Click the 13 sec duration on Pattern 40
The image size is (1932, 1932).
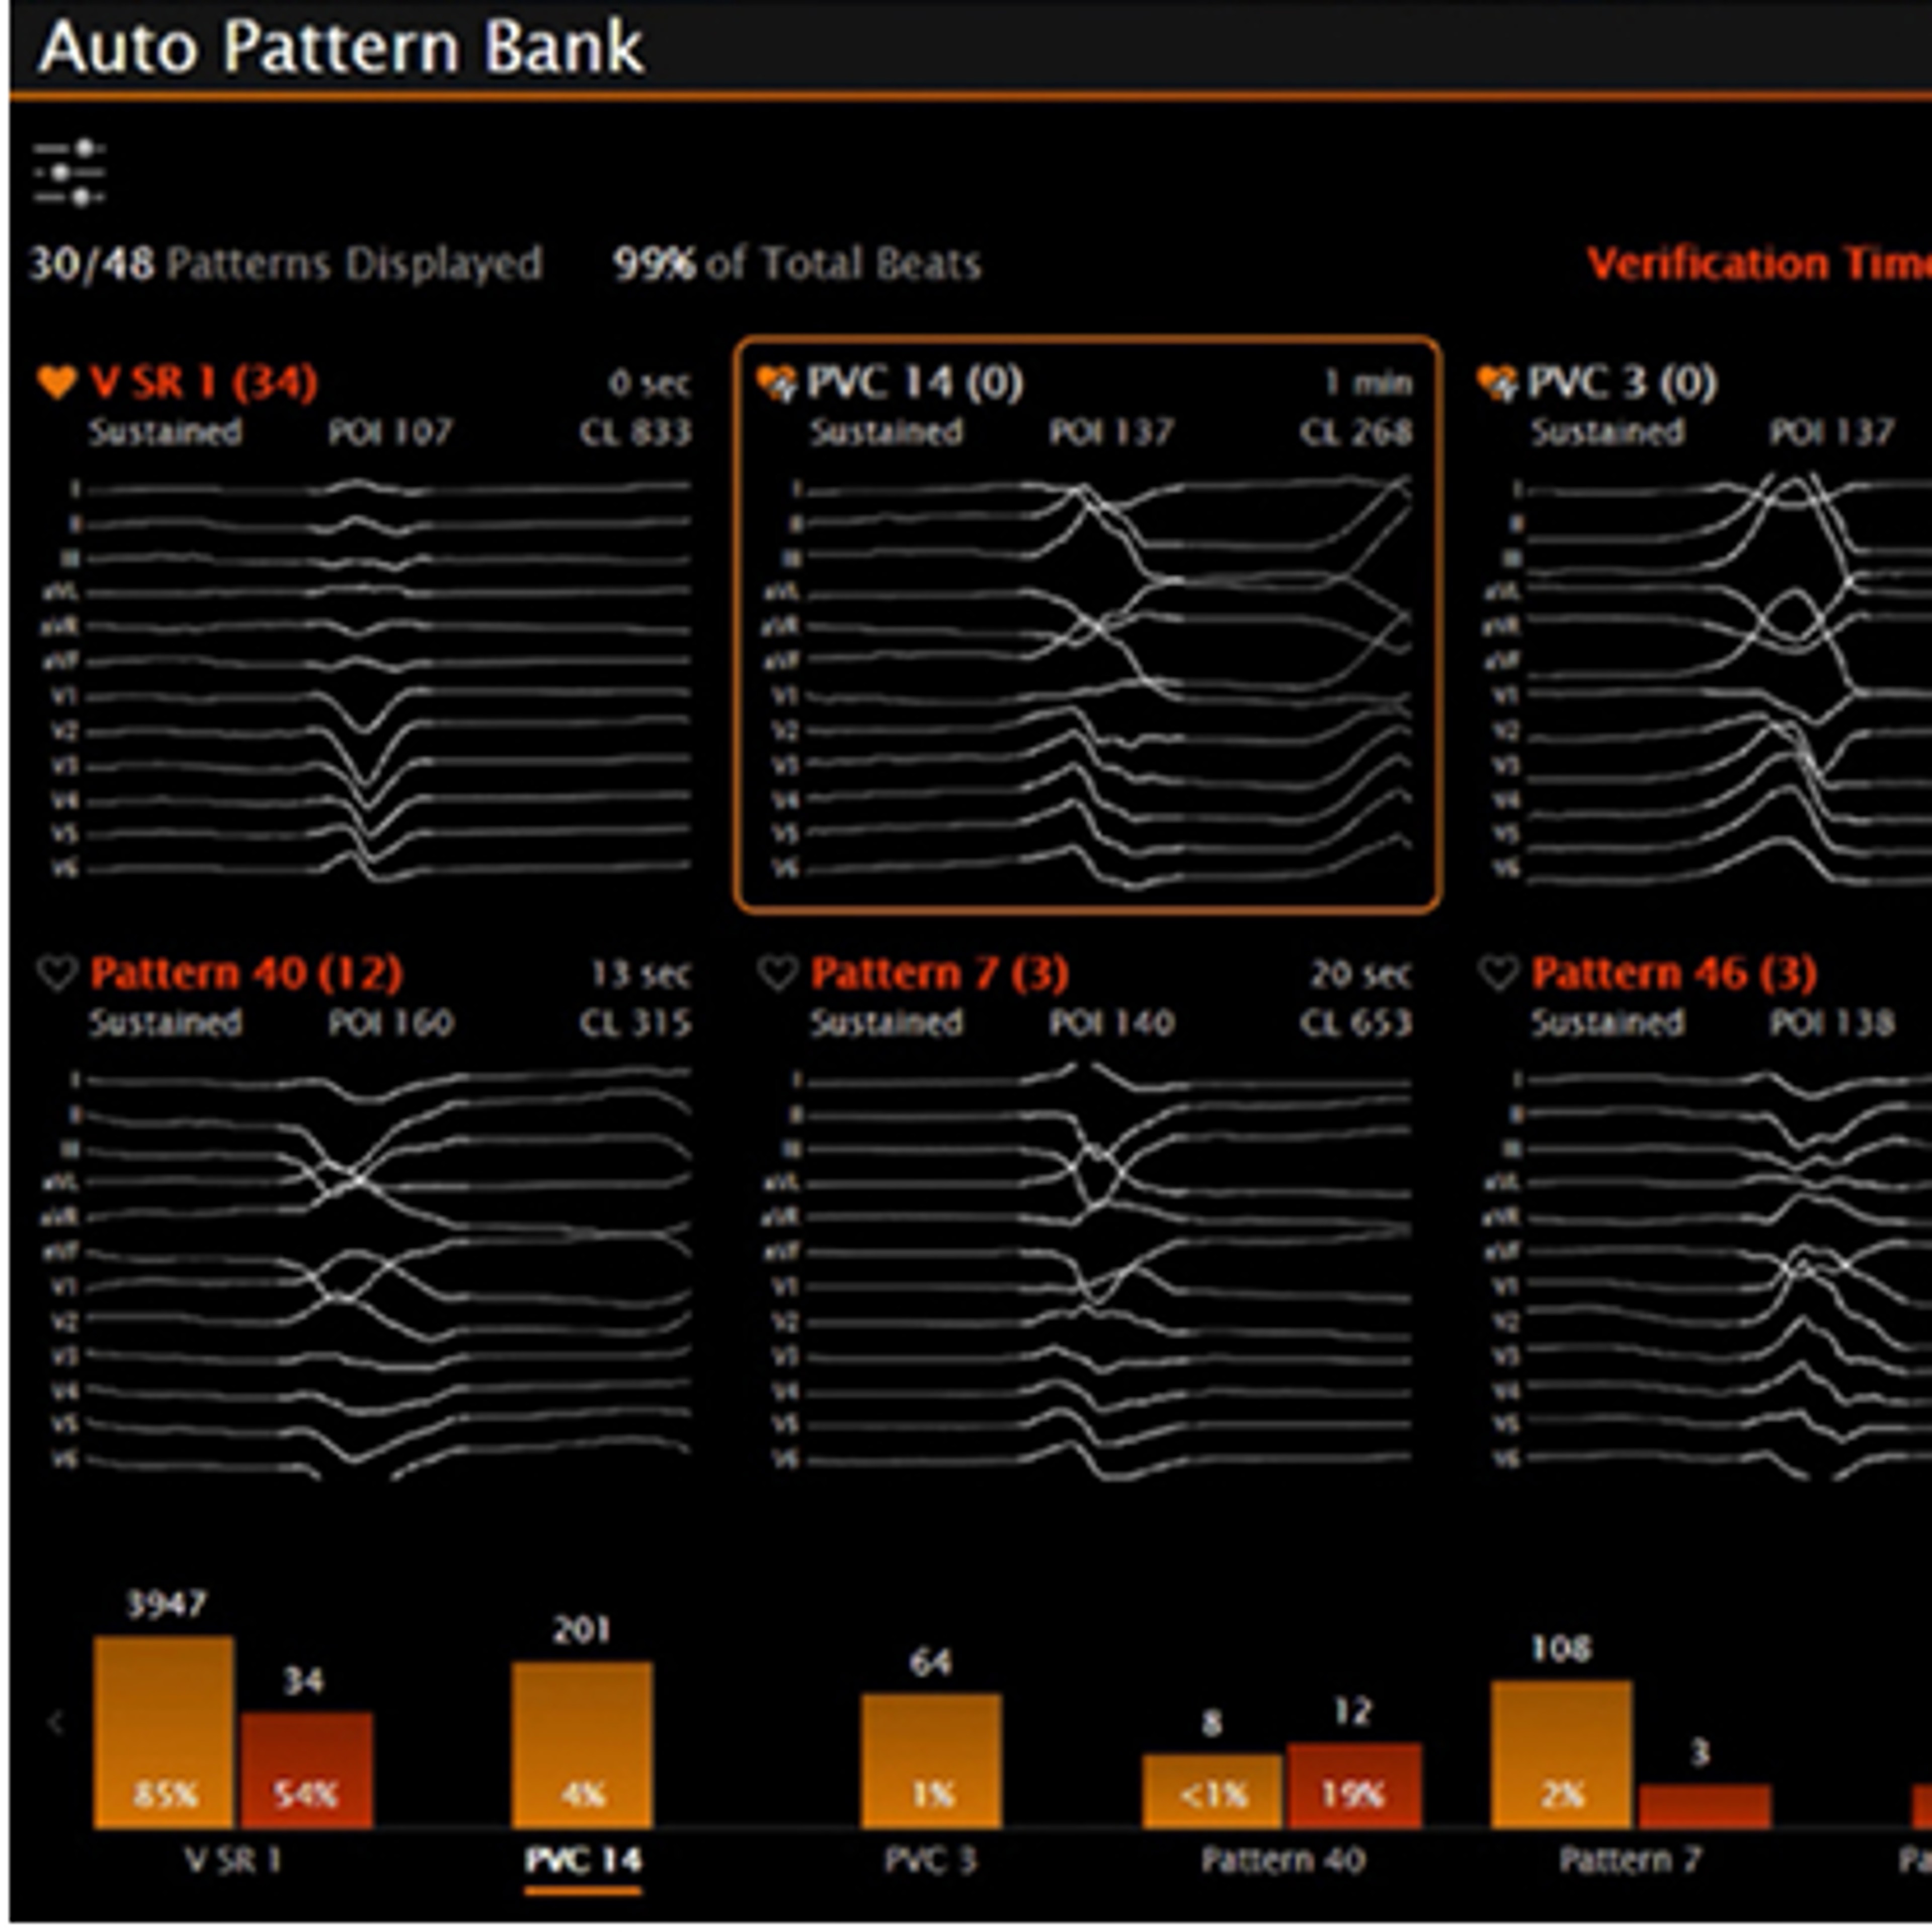point(640,973)
